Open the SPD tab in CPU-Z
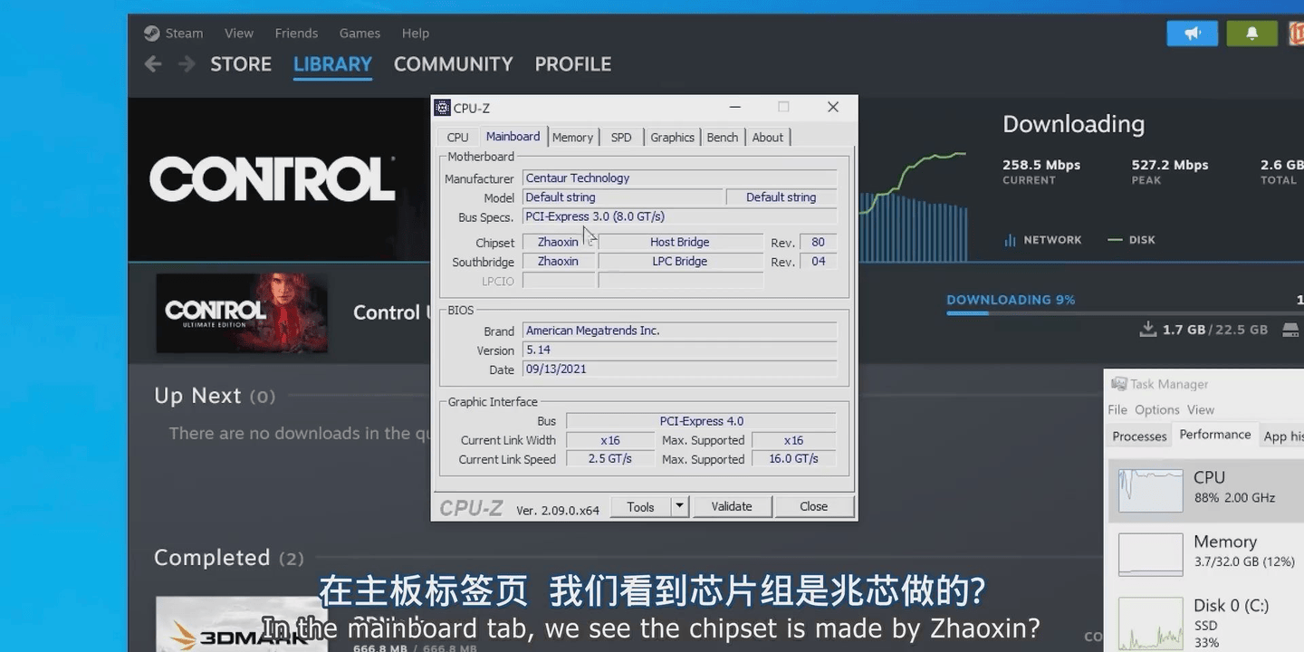 pos(621,138)
